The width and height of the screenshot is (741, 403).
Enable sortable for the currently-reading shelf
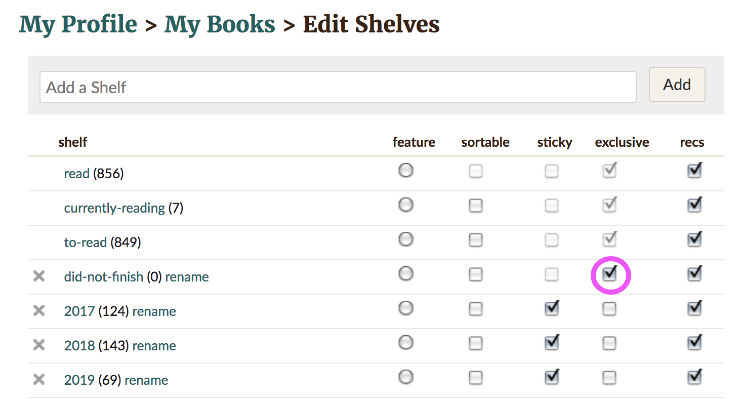click(475, 206)
